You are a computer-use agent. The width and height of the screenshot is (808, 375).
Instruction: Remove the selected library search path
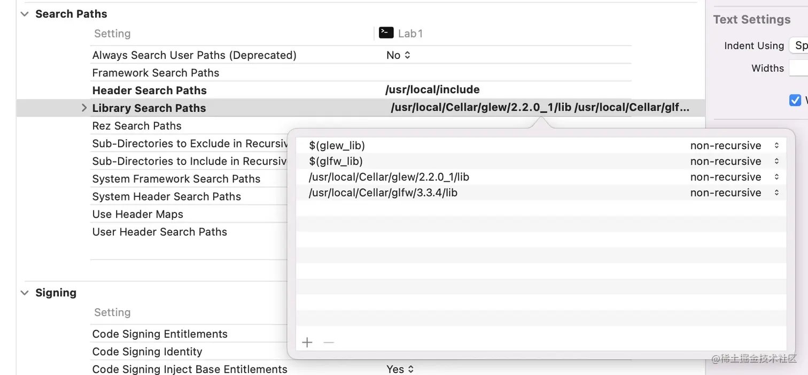tap(329, 342)
